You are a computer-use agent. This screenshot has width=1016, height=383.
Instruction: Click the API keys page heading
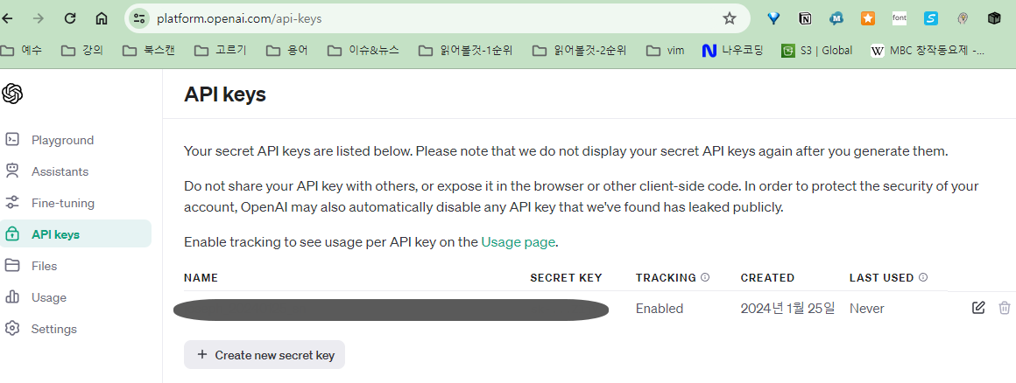[x=225, y=94]
